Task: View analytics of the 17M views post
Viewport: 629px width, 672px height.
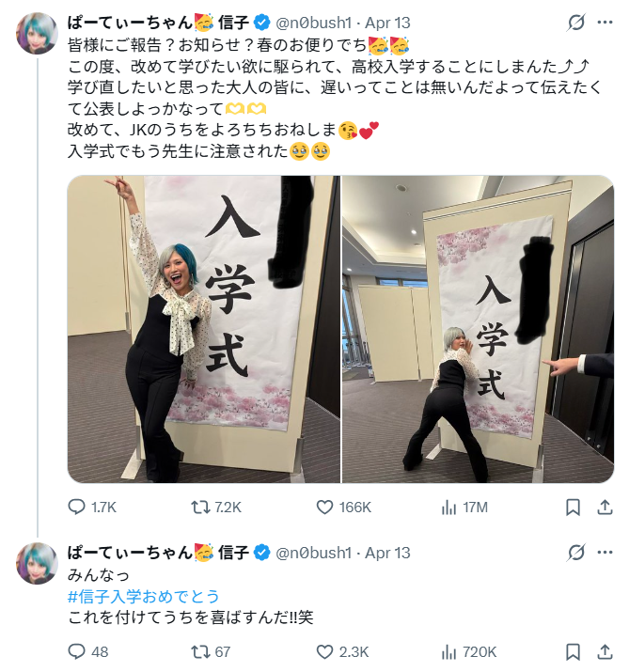Action: (448, 508)
